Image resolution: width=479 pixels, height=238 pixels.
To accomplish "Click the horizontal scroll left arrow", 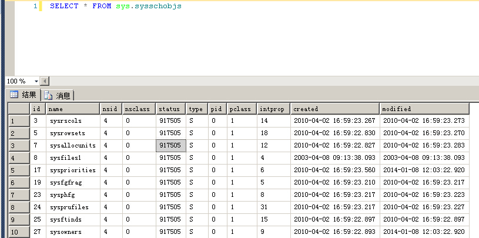I will click(x=45, y=81).
